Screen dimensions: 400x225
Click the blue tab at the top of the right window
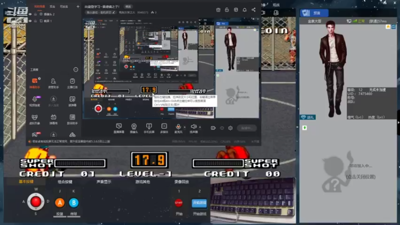pyautogui.click(x=314, y=13)
